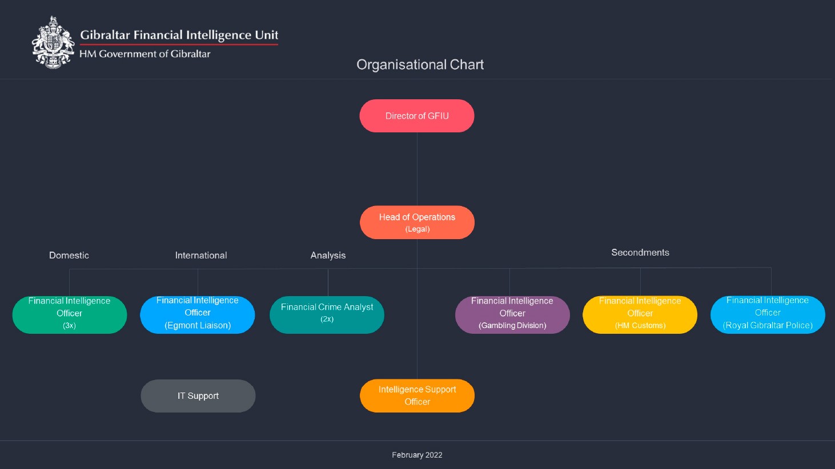
Task: Select the Financial Crime Analyst (2x) box
Action: point(327,314)
